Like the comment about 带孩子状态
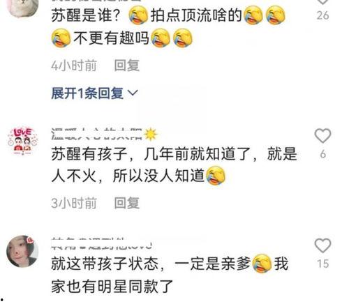This screenshot has height=304, width=349. [x=322, y=245]
